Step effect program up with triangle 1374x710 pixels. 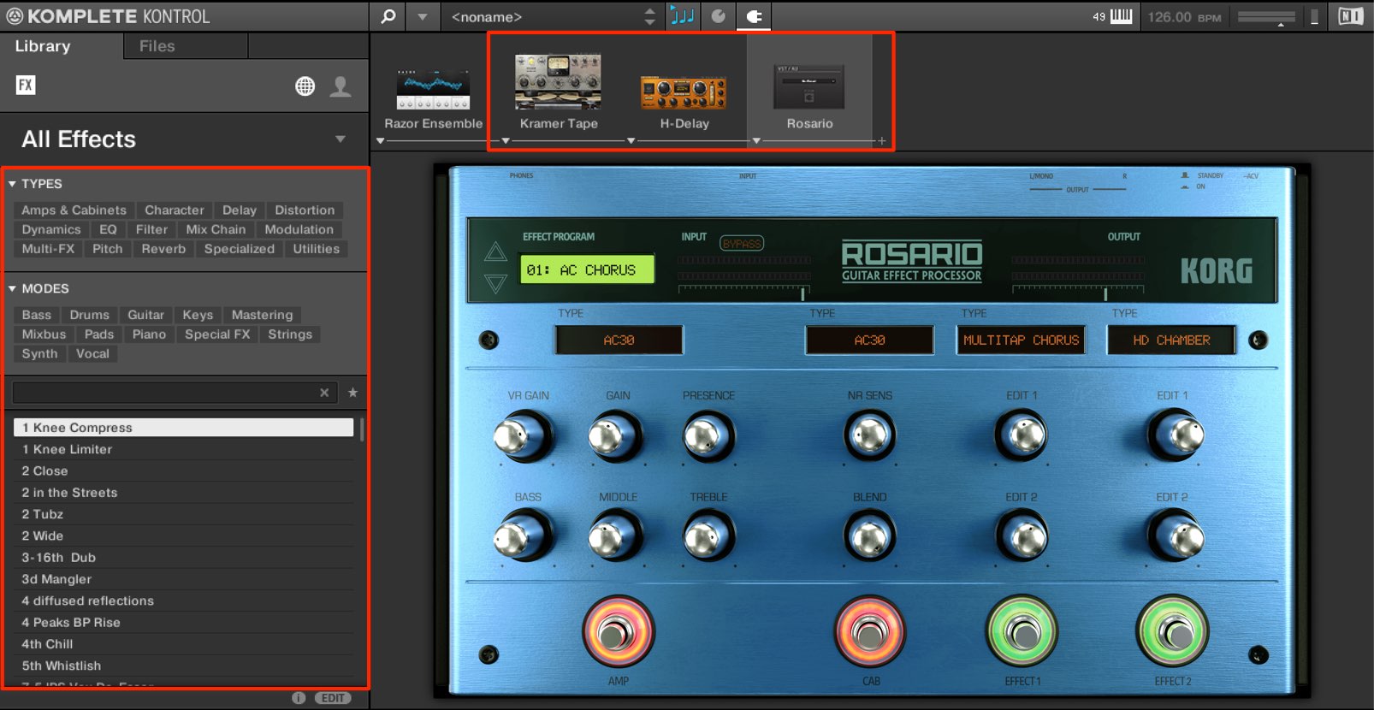point(495,252)
